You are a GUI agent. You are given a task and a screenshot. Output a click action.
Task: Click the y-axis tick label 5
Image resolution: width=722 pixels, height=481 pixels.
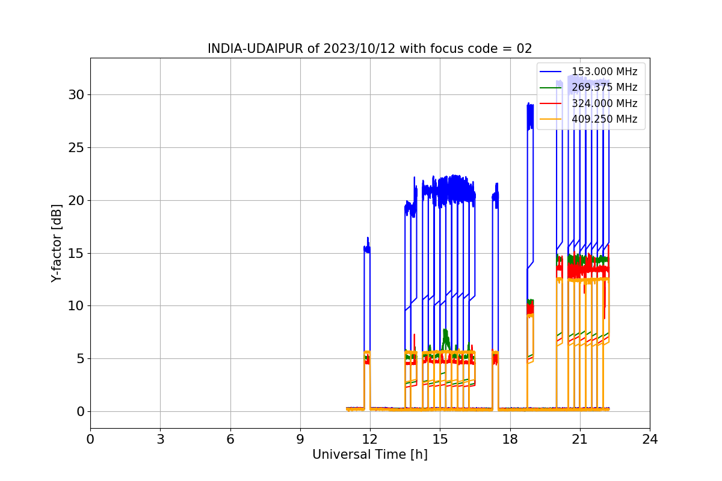coord(79,359)
